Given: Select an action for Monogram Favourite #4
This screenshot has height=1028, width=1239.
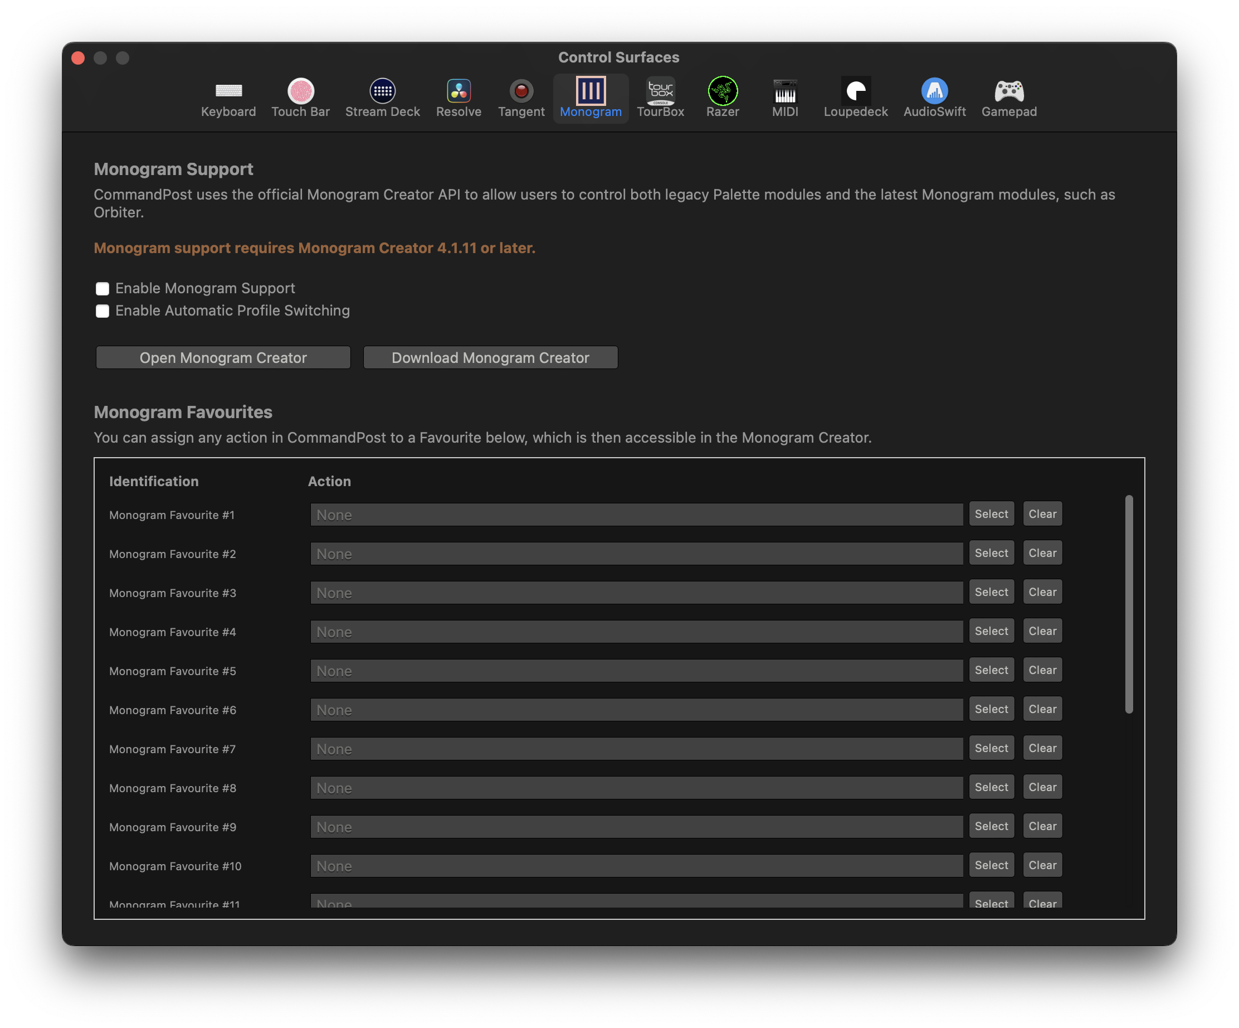Looking at the screenshot, I should [x=991, y=631].
